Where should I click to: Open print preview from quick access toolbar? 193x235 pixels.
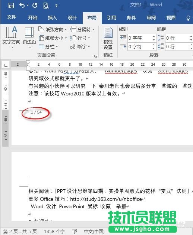point(46,6)
